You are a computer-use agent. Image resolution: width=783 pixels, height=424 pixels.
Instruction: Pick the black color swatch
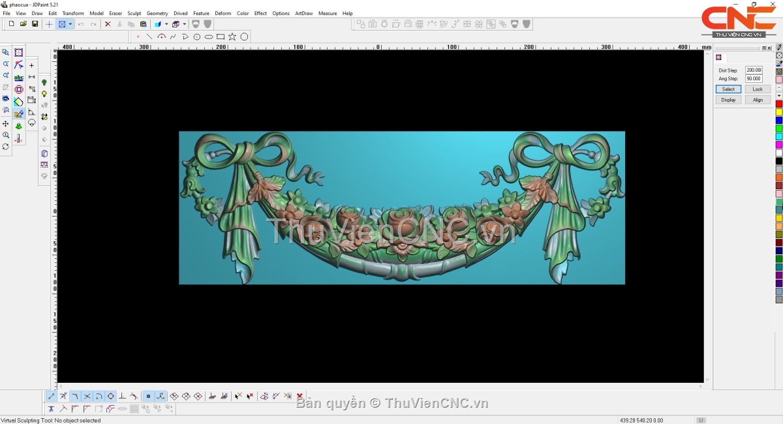pos(779,161)
